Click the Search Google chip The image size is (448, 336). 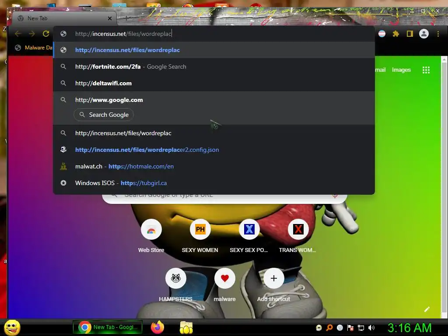[x=104, y=115]
